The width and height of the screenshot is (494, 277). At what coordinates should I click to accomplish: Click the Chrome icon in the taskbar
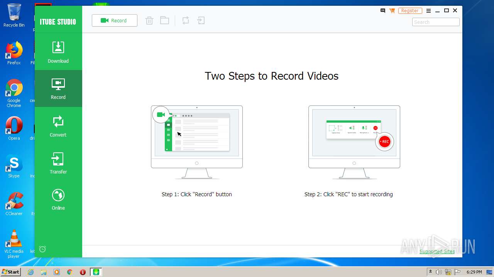point(70,272)
